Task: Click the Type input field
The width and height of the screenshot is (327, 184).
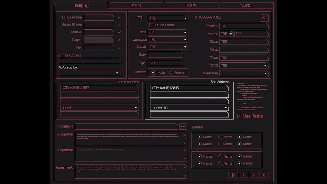Action: coord(244,58)
